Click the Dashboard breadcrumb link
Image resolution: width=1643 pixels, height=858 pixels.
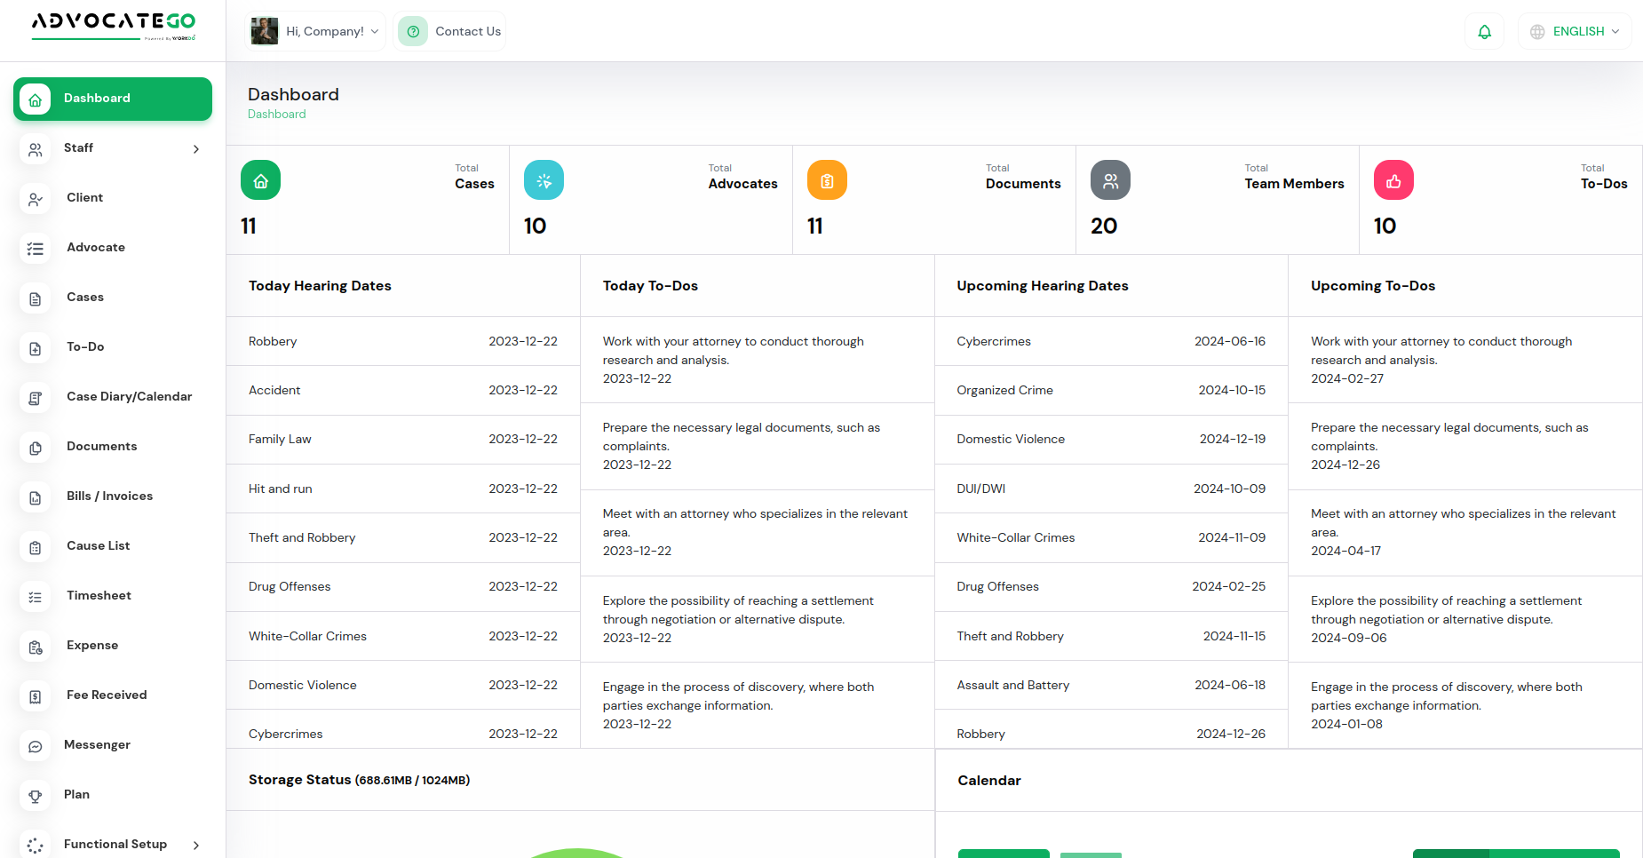click(276, 115)
